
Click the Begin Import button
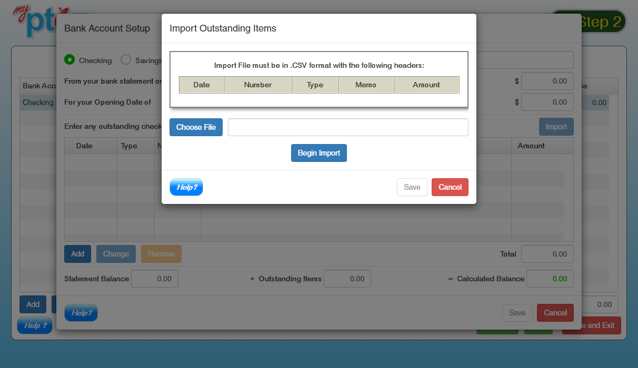(318, 153)
